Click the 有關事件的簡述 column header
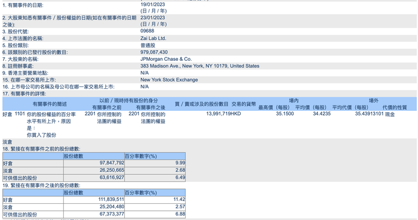 (x=50, y=104)
